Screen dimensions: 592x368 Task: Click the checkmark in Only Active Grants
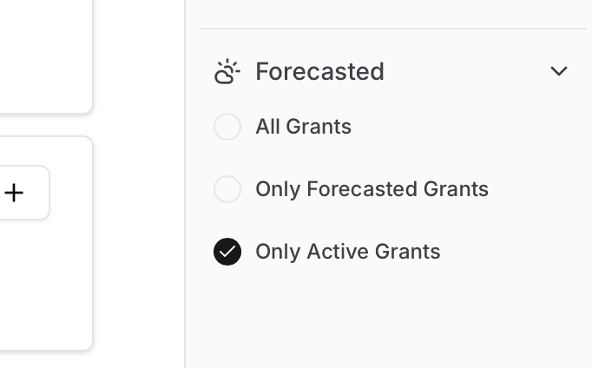[x=227, y=252]
